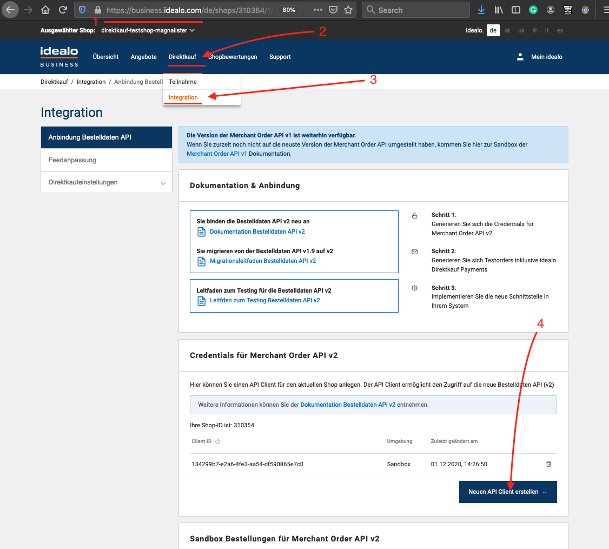Open the Neuen API Client erstellen dropdown
The height and width of the screenshot is (549, 609).
tap(508, 492)
